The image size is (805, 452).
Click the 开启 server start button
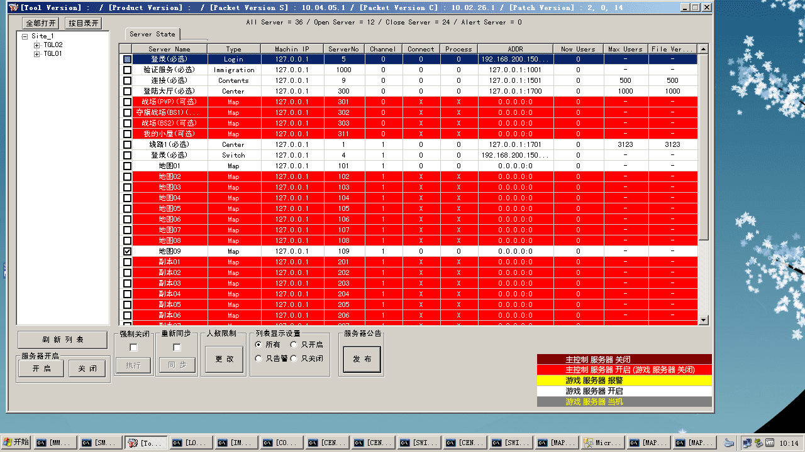click(x=42, y=369)
